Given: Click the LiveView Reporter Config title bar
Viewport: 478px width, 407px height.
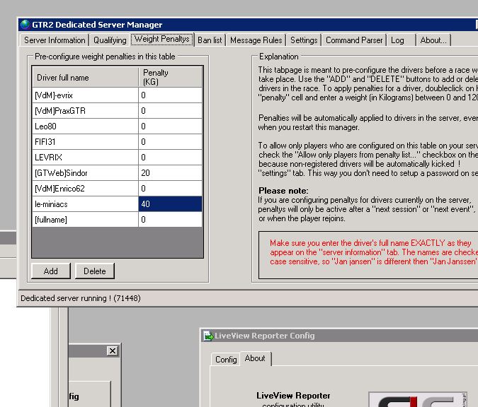Looking at the screenshot, I should [339, 336].
